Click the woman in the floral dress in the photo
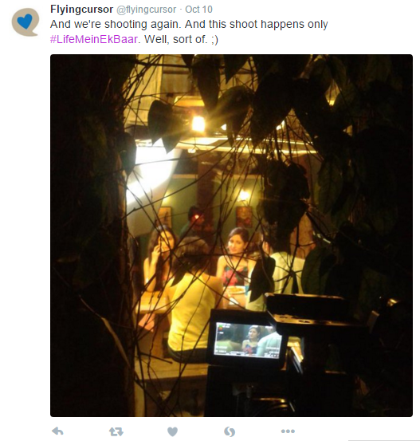 coord(235,262)
